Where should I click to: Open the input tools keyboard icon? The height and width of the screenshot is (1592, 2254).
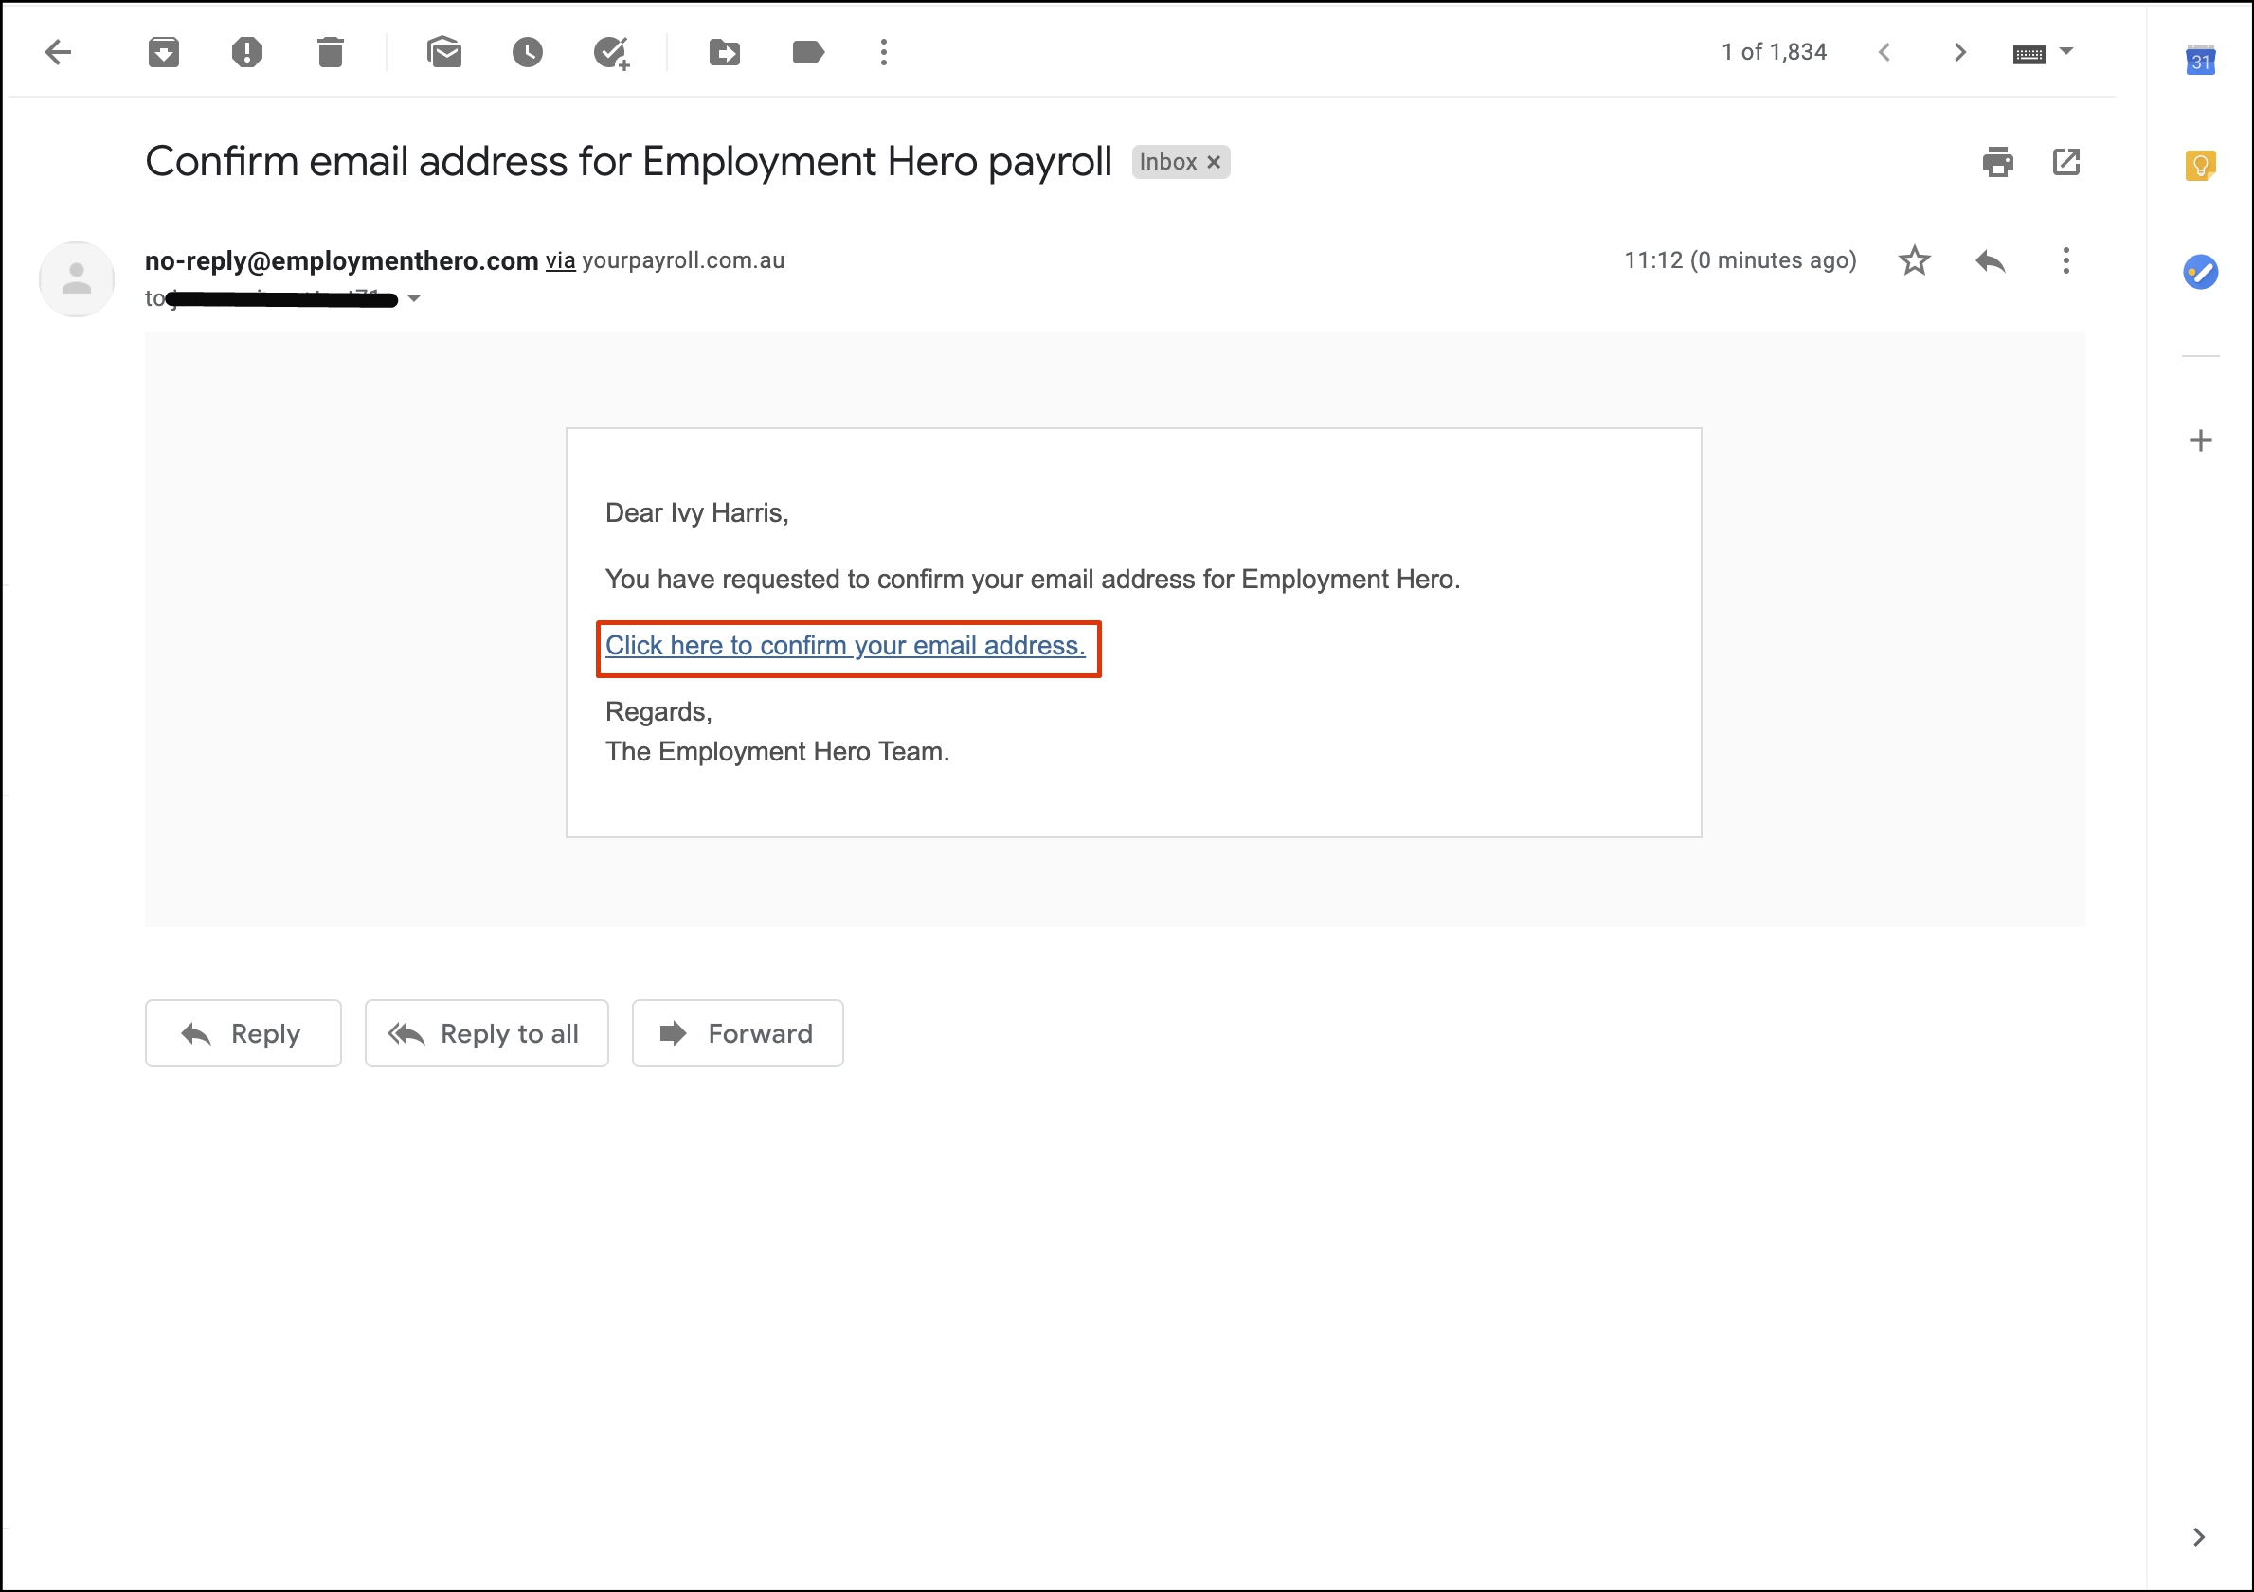click(x=2029, y=54)
